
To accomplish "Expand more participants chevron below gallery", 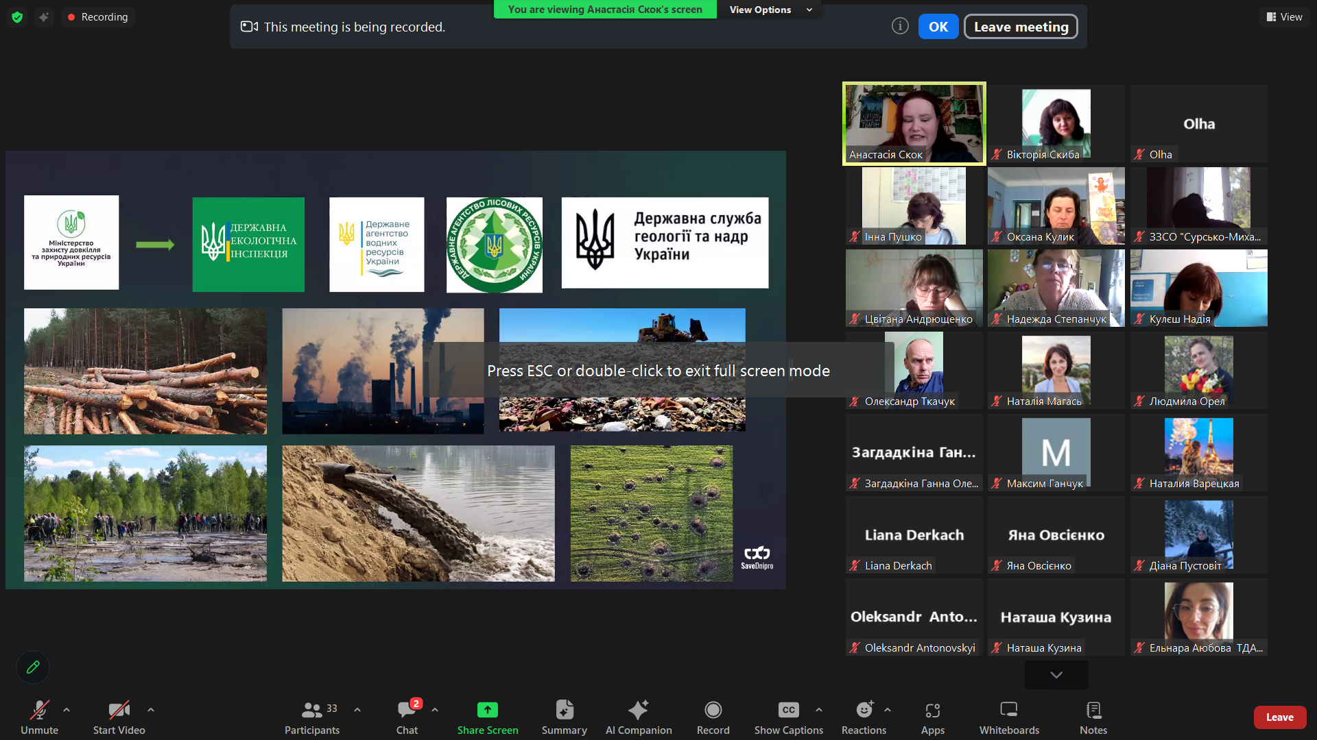I will click(x=1056, y=675).
